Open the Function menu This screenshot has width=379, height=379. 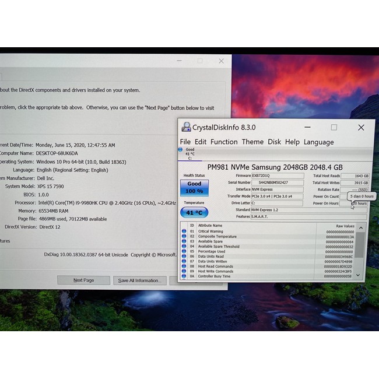(224, 142)
